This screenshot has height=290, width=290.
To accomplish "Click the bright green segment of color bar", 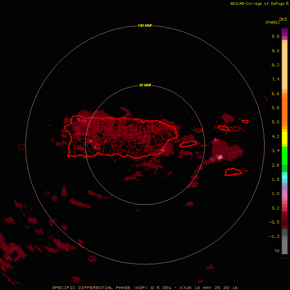I will (x=285, y=155).
